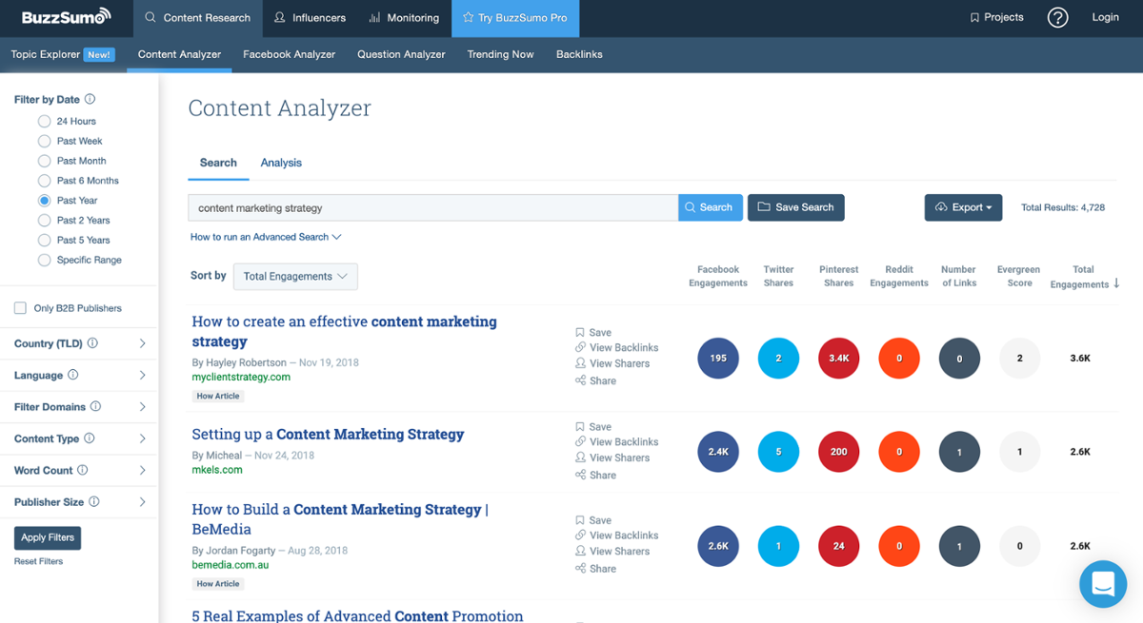Screen dimensions: 1143x623
Task: Share the BeMedia article
Action: [x=595, y=569]
